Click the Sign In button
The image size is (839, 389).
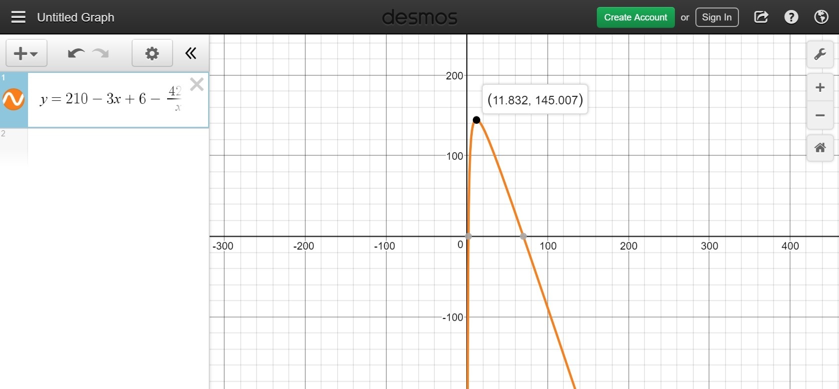(716, 17)
